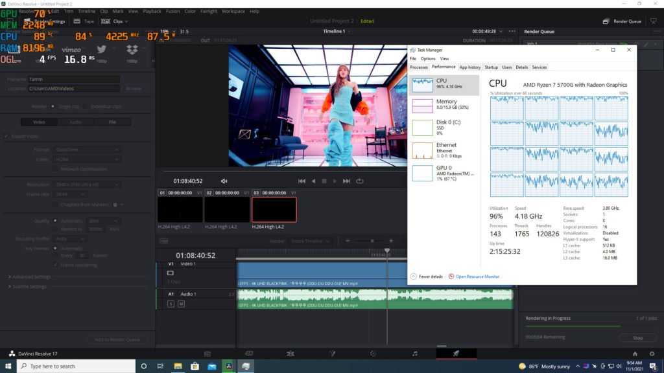This screenshot has width=664, height=373.
Task: Adjust the timeline zoom slider
Action: [372, 241]
